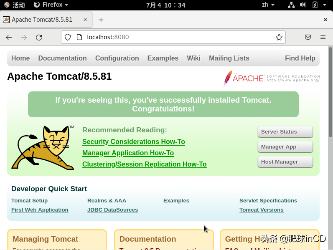Go back with the Firefox back arrow
Screen dimensions: 333x250
point(9,38)
